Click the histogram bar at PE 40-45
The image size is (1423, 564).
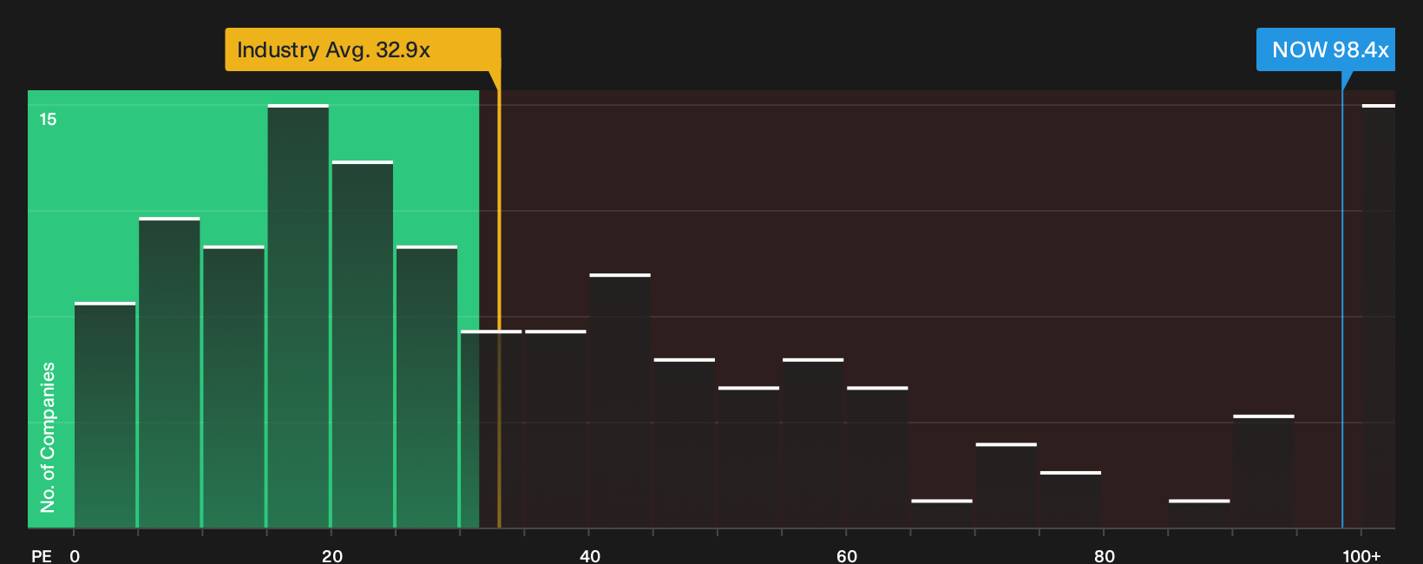click(x=620, y=401)
